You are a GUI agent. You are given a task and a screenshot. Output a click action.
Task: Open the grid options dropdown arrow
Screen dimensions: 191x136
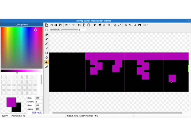(147, 25)
